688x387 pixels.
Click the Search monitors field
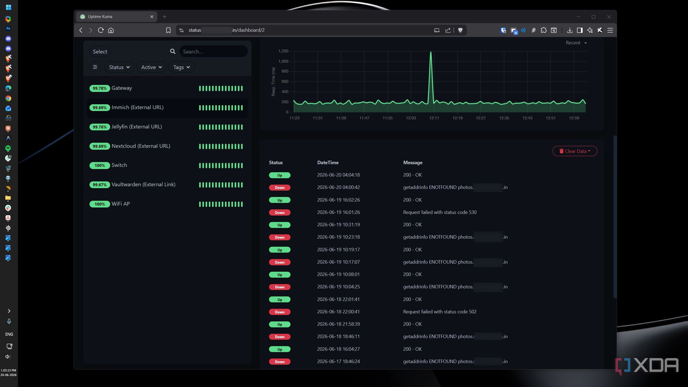[213, 51]
